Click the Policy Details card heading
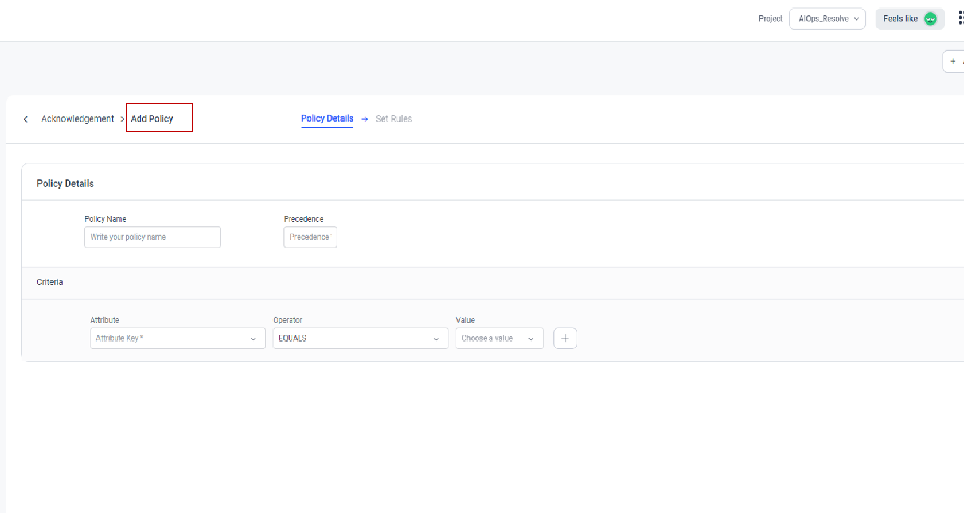 (65, 183)
